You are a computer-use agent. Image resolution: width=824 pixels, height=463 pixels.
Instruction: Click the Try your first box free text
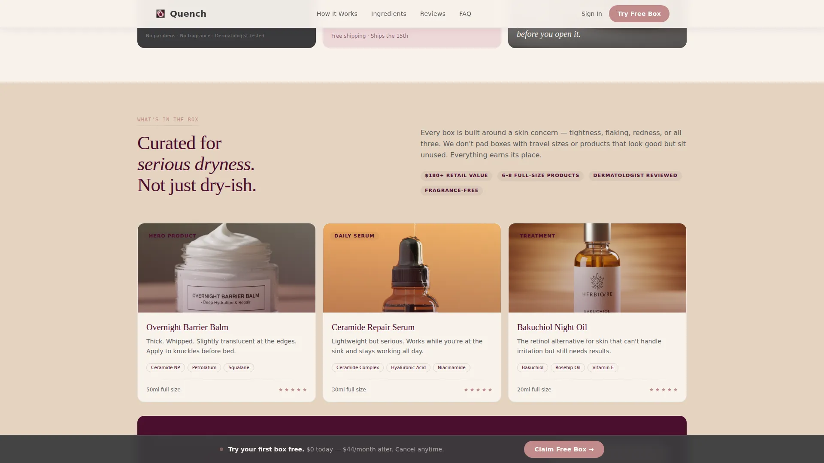(266, 449)
